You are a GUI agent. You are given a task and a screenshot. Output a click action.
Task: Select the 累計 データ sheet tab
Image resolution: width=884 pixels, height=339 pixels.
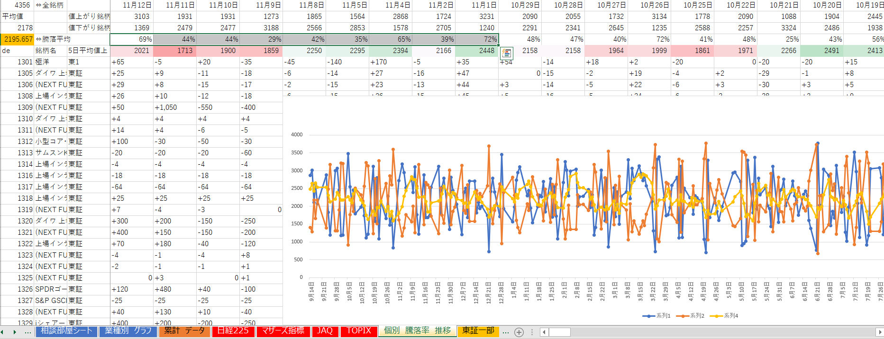click(x=184, y=331)
